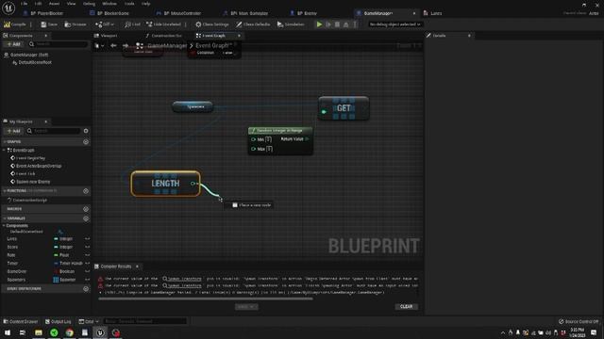Add a new graph with the Graphs plus icon
The height and width of the screenshot is (339, 604).
86,142
